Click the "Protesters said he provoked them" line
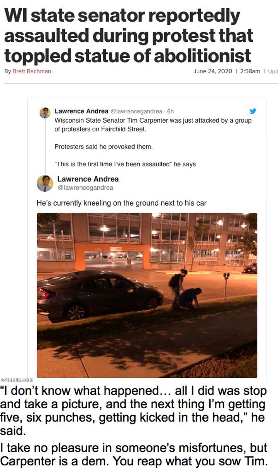Viewport: 278px width, 470px height. (x=103, y=147)
